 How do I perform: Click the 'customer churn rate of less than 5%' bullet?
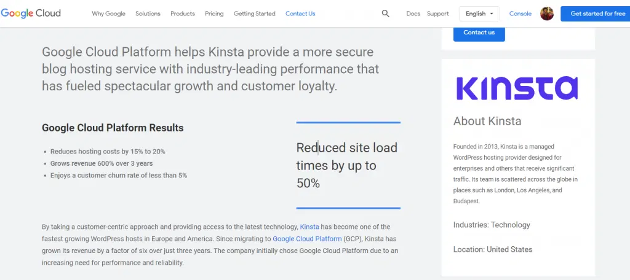[119, 175]
